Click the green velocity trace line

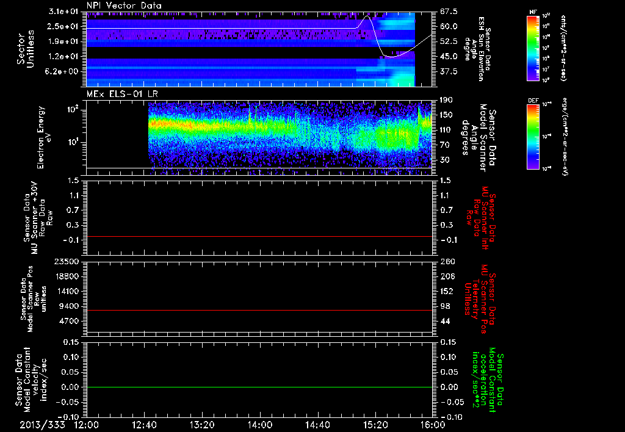pyautogui.click(x=259, y=387)
